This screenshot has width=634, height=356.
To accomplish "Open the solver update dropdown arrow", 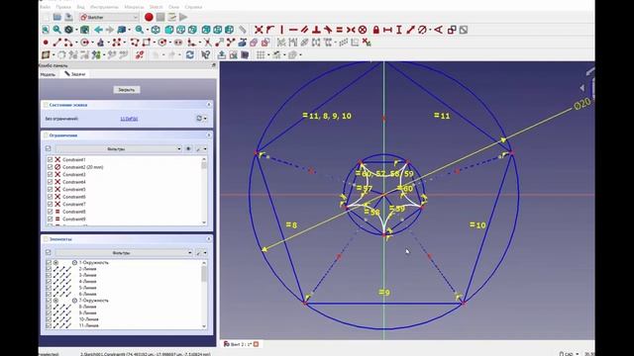I will (x=205, y=119).
